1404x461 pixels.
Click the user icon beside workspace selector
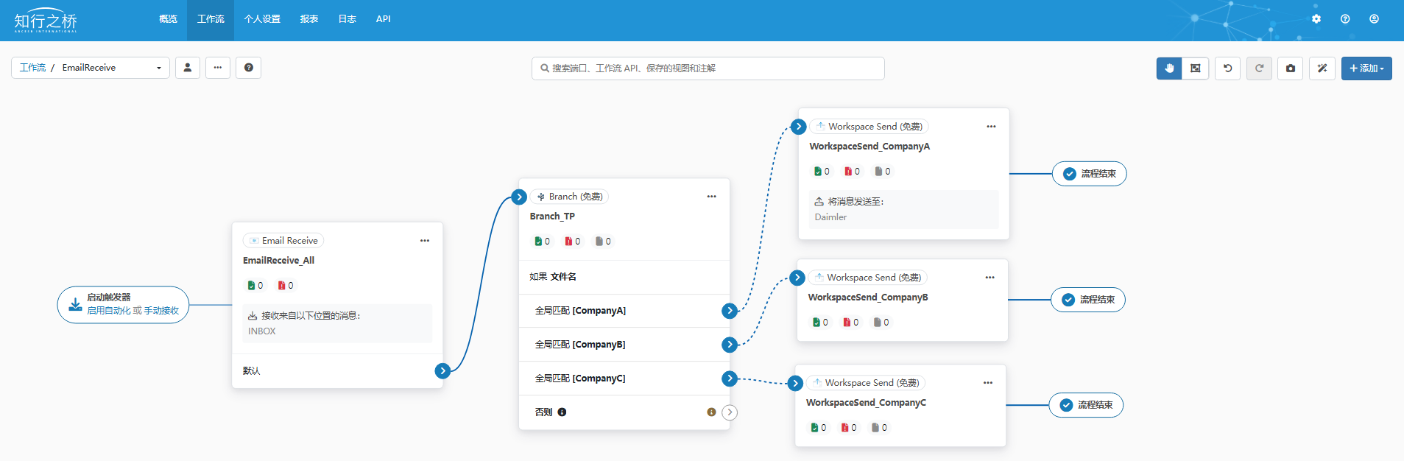[188, 68]
